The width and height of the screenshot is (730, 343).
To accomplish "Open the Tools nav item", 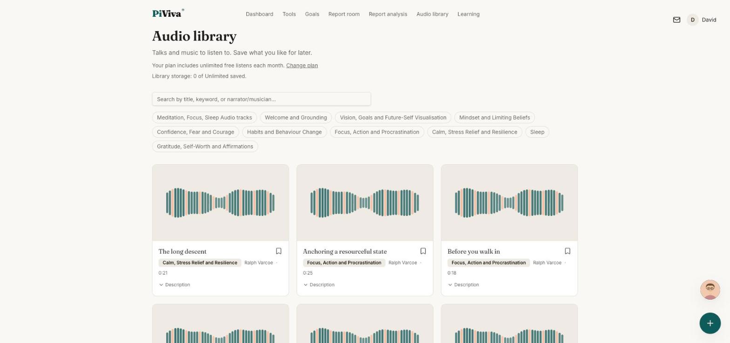I will [289, 14].
